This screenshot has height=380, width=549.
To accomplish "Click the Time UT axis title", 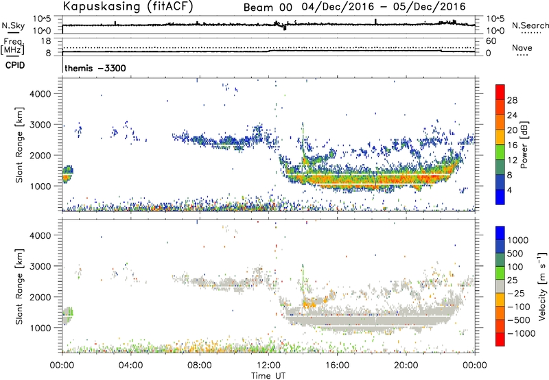I will click(x=268, y=376).
